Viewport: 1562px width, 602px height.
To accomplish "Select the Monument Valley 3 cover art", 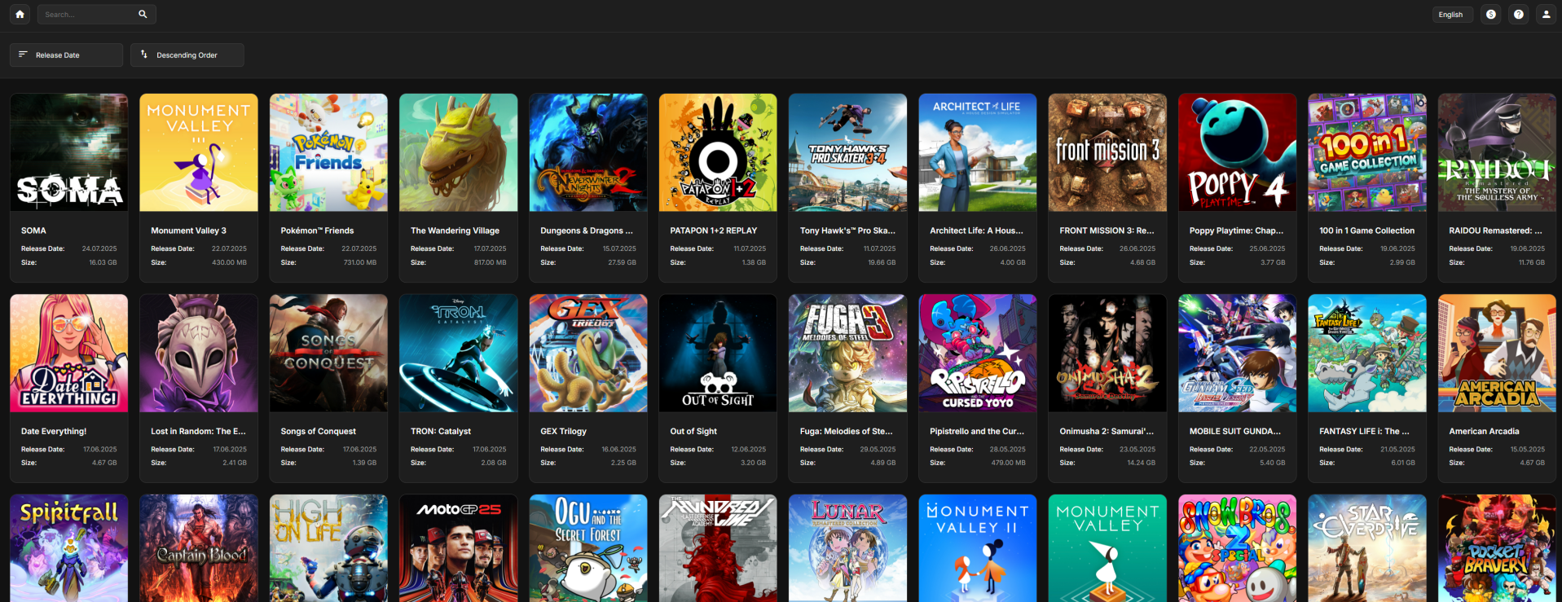I will click(x=198, y=152).
